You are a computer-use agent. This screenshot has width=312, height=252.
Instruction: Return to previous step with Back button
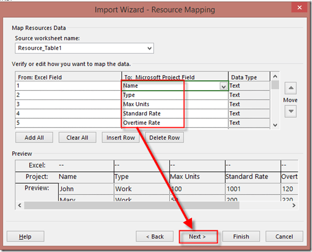click(154, 236)
